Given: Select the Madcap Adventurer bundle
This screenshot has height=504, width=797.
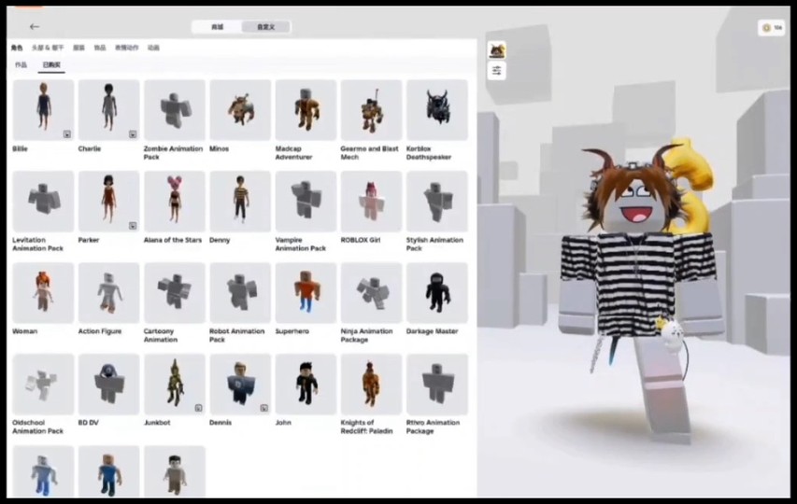Looking at the screenshot, I should [306, 110].
